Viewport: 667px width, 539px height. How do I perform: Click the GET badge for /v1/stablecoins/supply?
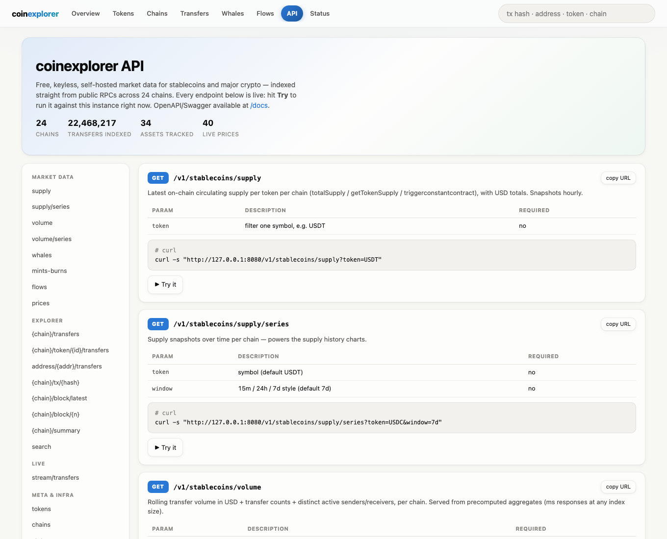158,178
